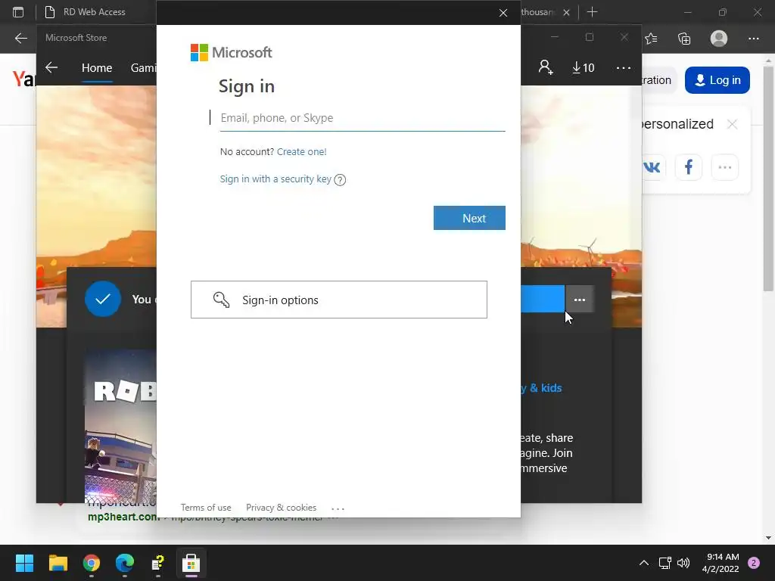Open Edge Collections icon
775x581 pixels.
pyautogui.click(x=684, y=39)
